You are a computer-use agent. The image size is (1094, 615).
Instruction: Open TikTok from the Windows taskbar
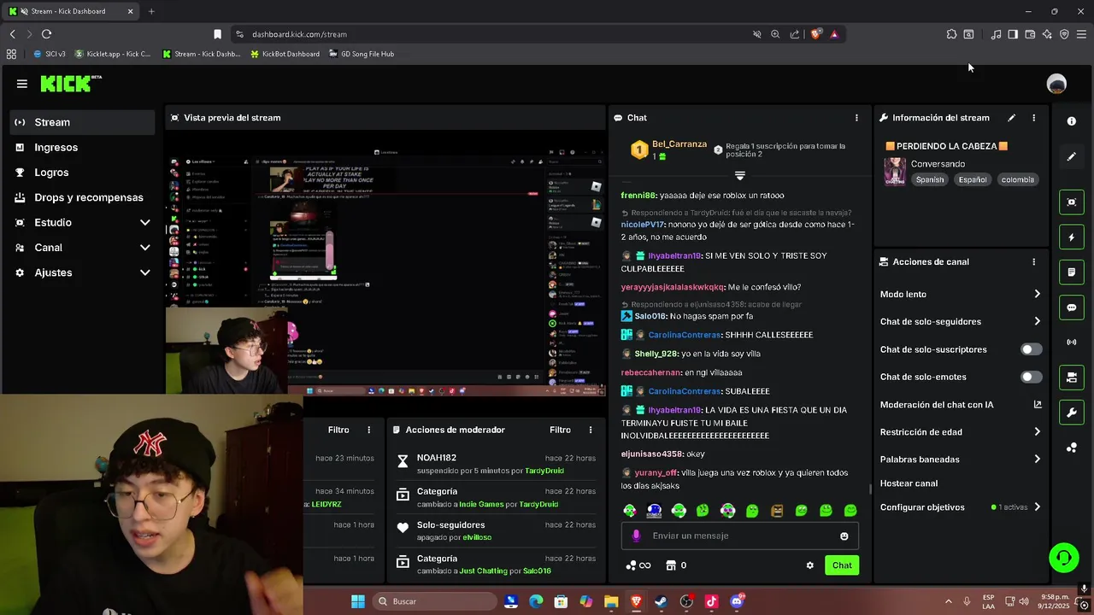point(711,601)
